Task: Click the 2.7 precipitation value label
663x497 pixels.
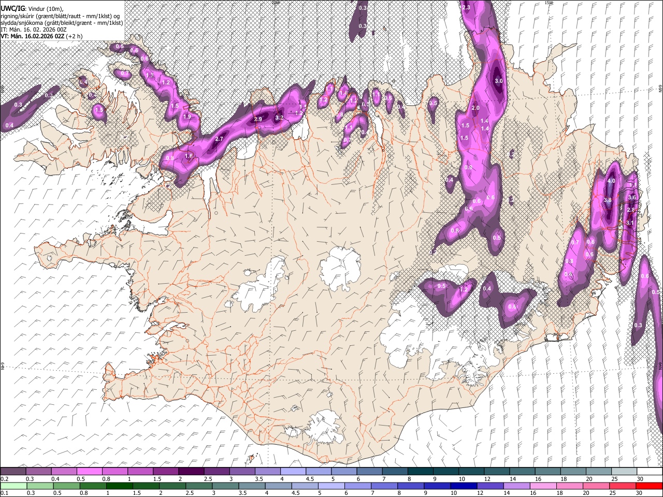Action: [x=219, y=139]
